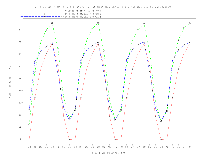Click y-axis tick label 72
Screen dimensions: 207x160
point(20,66)
